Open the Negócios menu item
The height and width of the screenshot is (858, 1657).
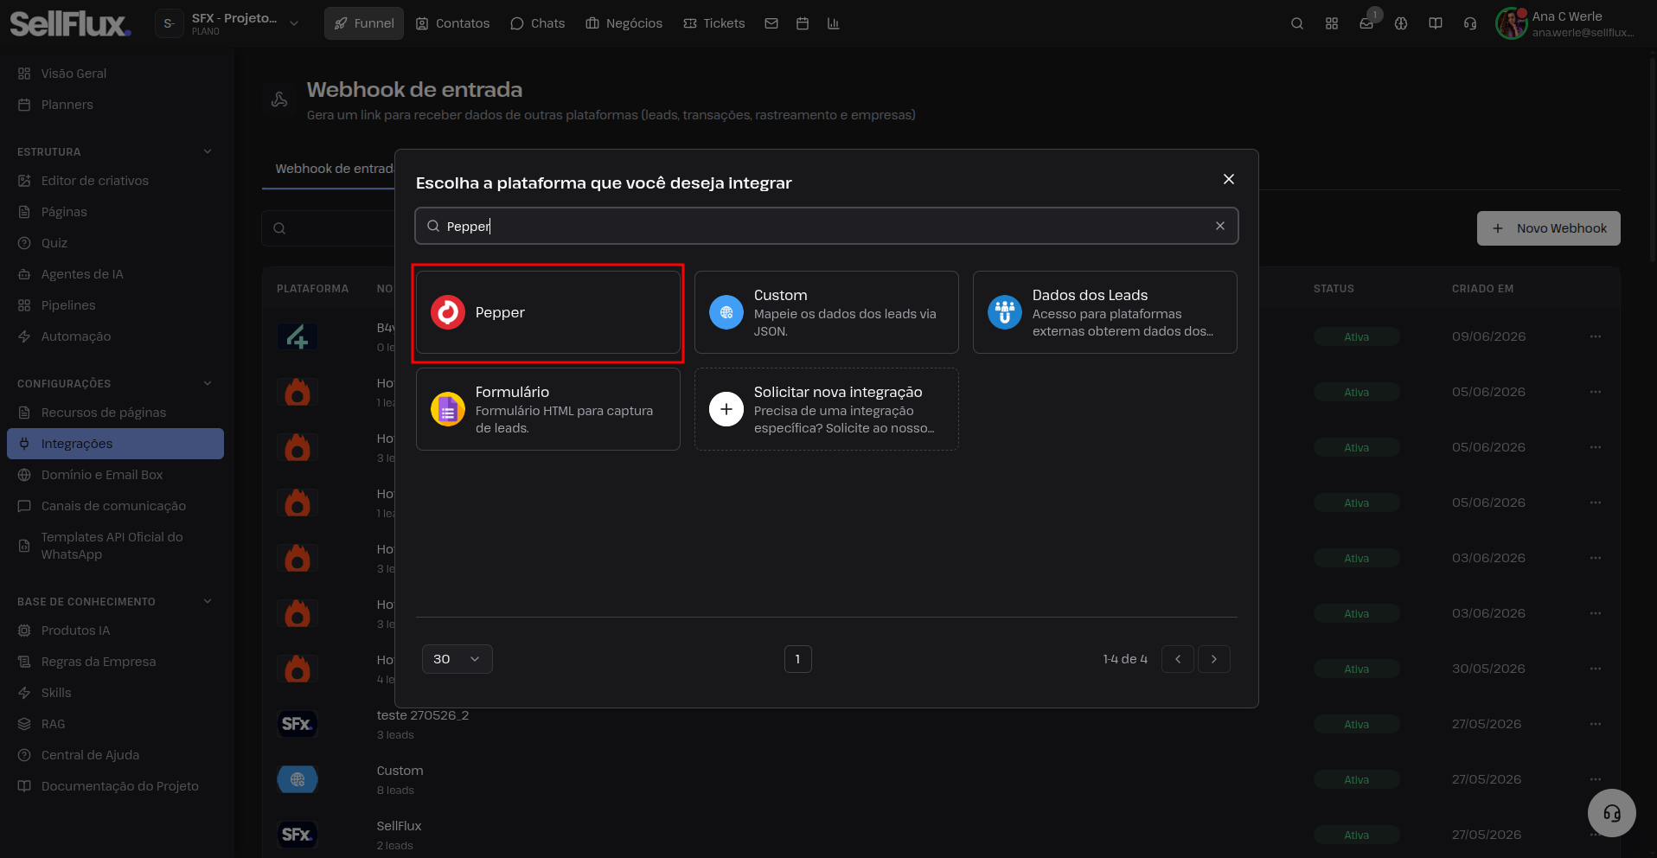(624, 23)
